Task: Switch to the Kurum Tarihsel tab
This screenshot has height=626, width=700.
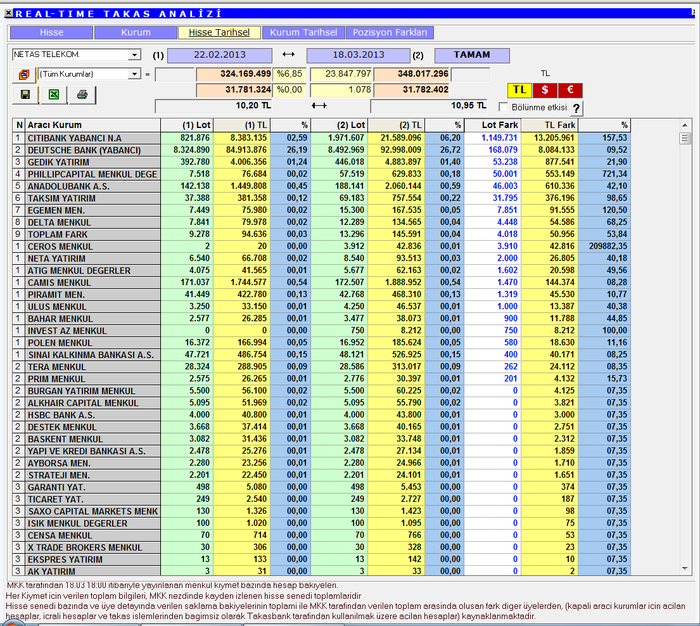Action: coord(303,32)
